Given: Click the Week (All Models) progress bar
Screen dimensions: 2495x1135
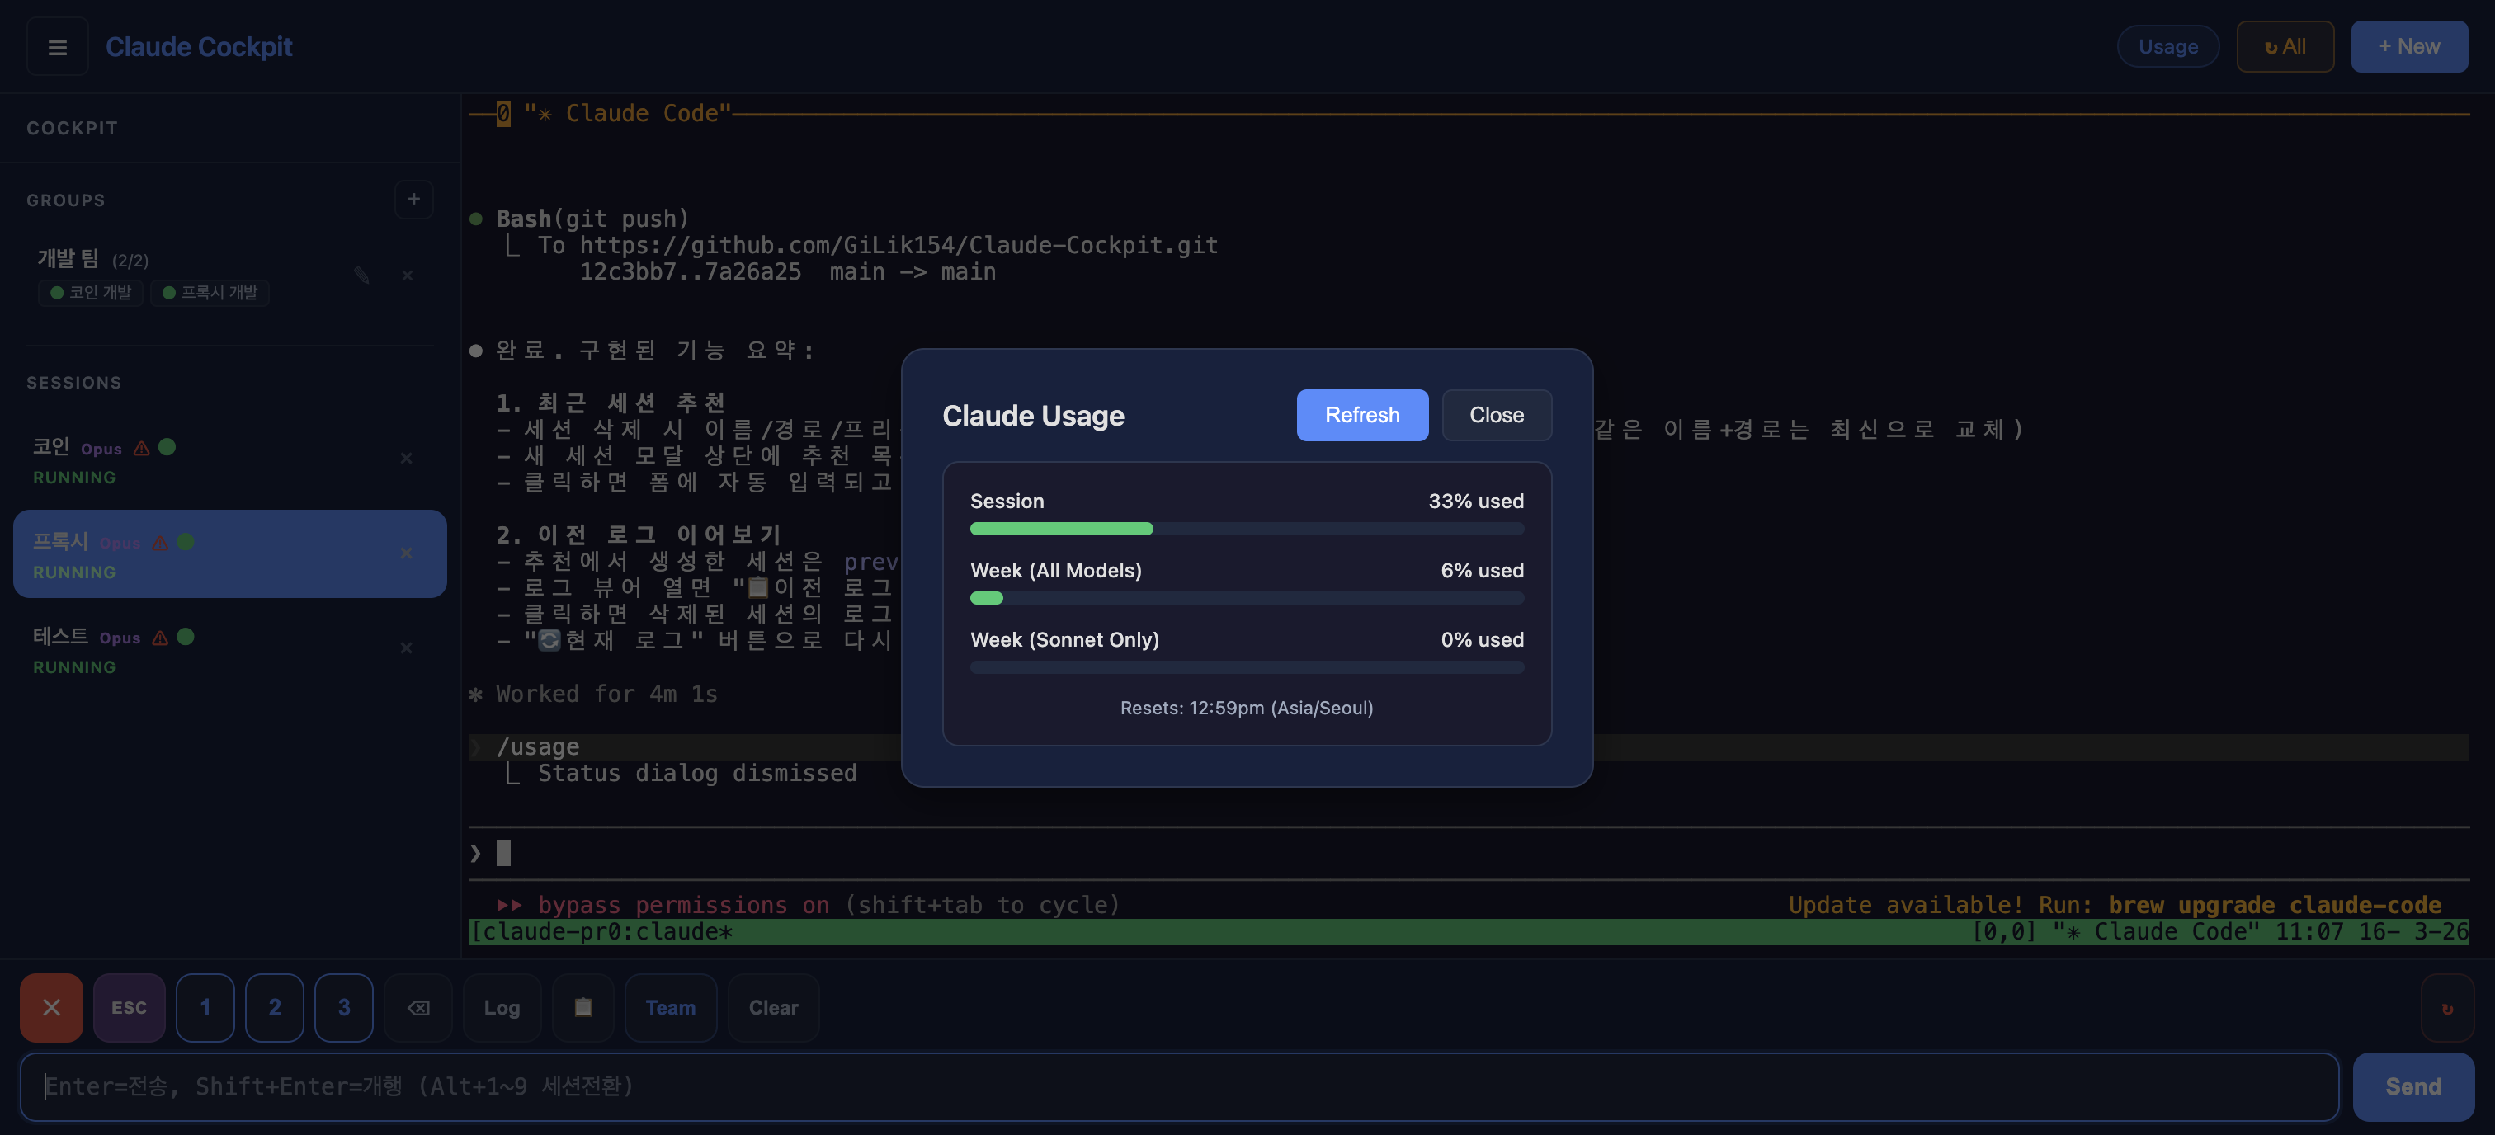Looking at the screenshot, I should tap(1247, 599).
